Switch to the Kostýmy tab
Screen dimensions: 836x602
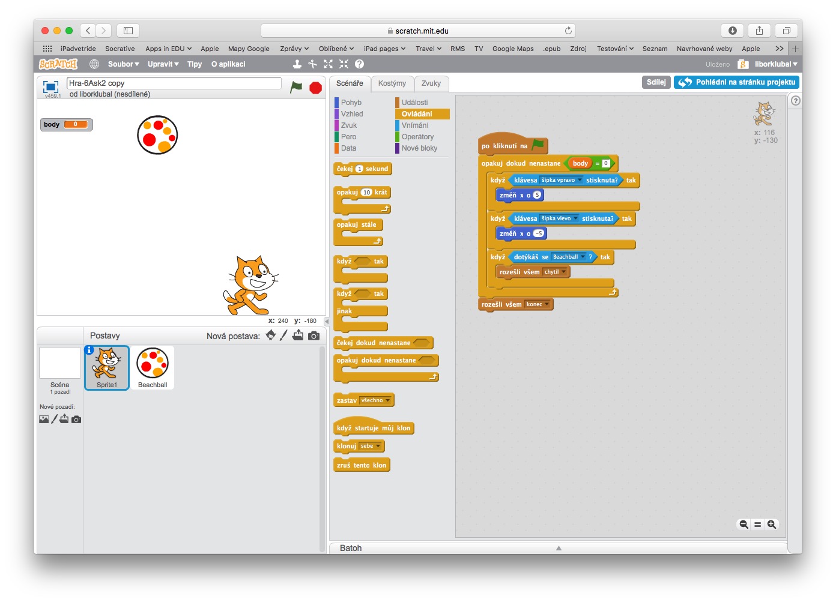point(392,83)
